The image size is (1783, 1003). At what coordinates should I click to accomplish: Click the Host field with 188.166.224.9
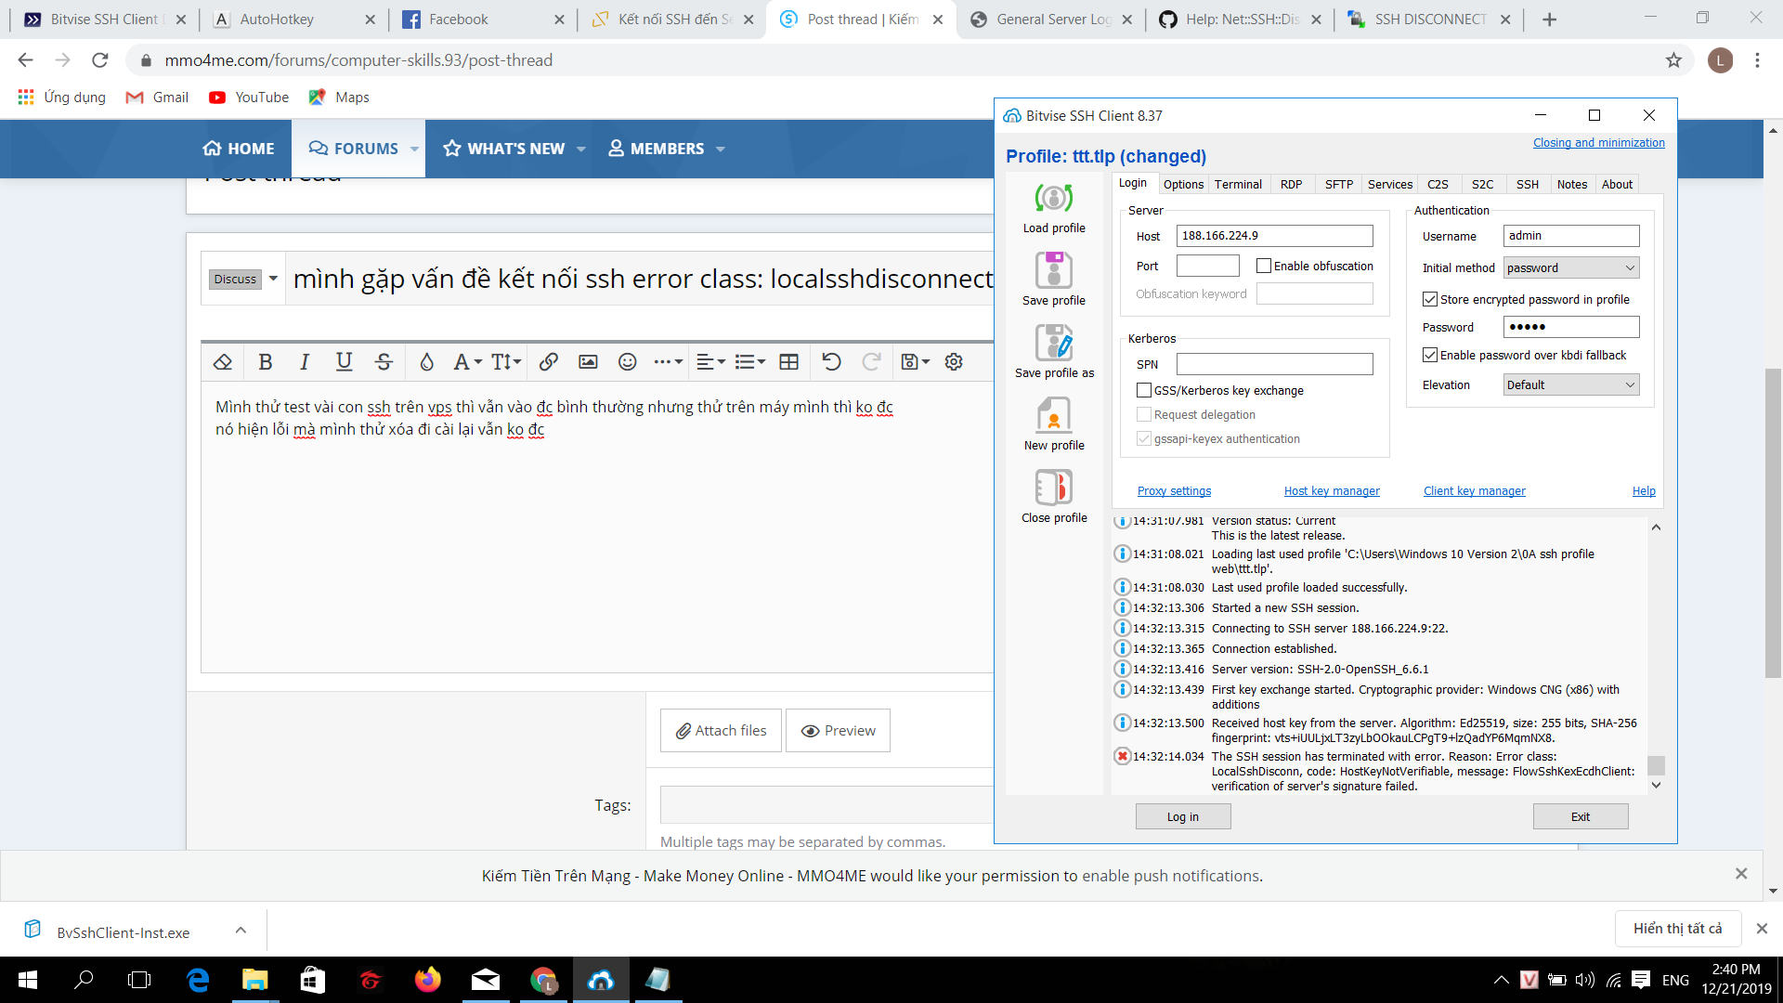[1274, 236]
